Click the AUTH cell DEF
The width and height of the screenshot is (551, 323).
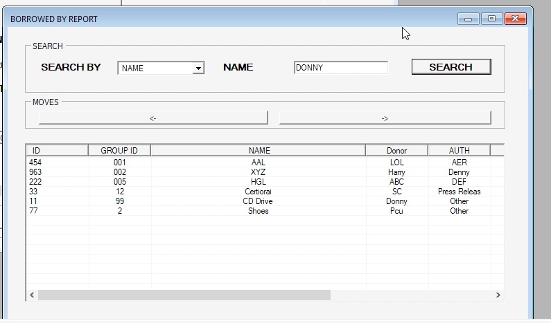click(459, 182)
